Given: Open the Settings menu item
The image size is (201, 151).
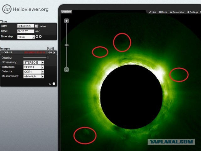Looking at the screenshot, I should [193, 12].
